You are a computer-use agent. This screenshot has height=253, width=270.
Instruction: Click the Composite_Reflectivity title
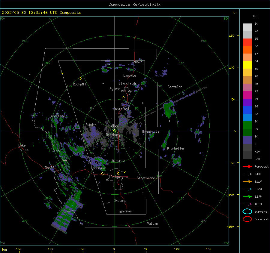tap(135, 5)
